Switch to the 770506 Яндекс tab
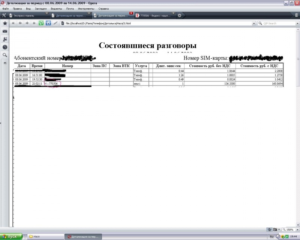300x240 pixels. pos(154,16)
